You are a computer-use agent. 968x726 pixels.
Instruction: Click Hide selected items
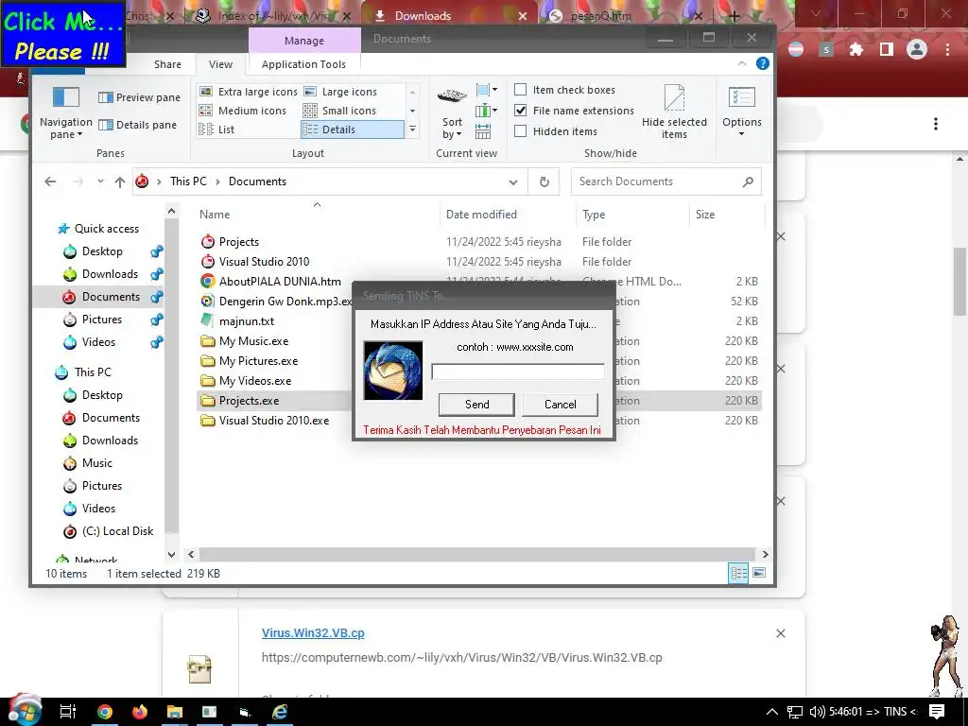coord(674,112)
